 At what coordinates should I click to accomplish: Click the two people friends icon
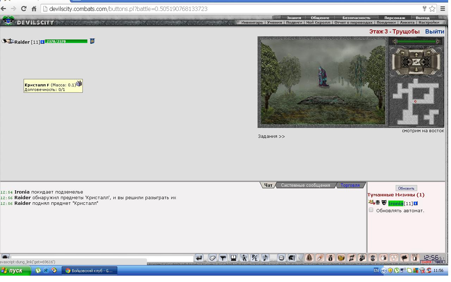coord(383,258)
